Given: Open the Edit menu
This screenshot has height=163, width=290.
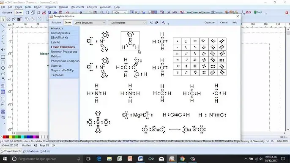Looking at the screenshot, I should click(x=10, y=7).
